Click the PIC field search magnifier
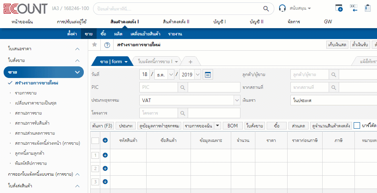This screenshot has height=193, width=377. pyautogui.click(x=182, y=87)
